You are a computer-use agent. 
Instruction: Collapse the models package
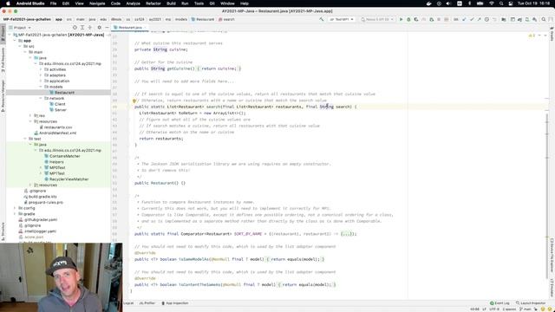(41, 87)
